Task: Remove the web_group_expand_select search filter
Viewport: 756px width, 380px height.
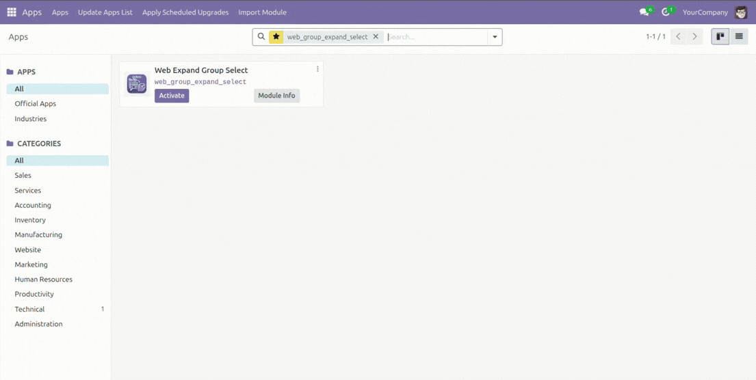Action: point(376,37)
